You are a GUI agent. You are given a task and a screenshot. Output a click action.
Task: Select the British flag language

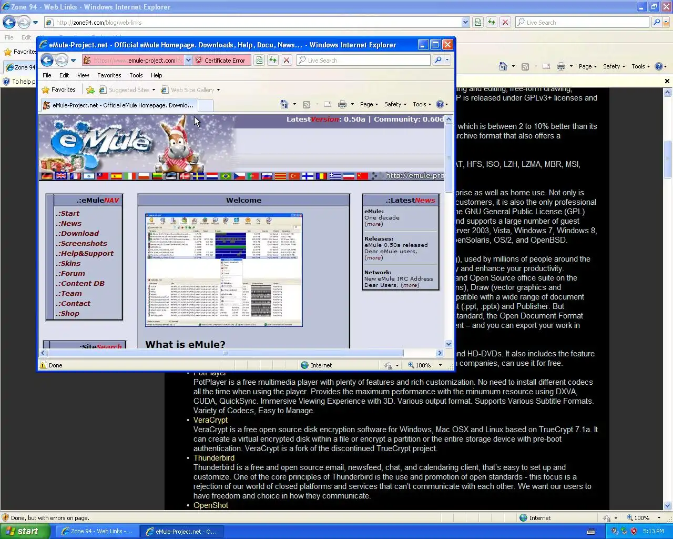tap(61, 176)
